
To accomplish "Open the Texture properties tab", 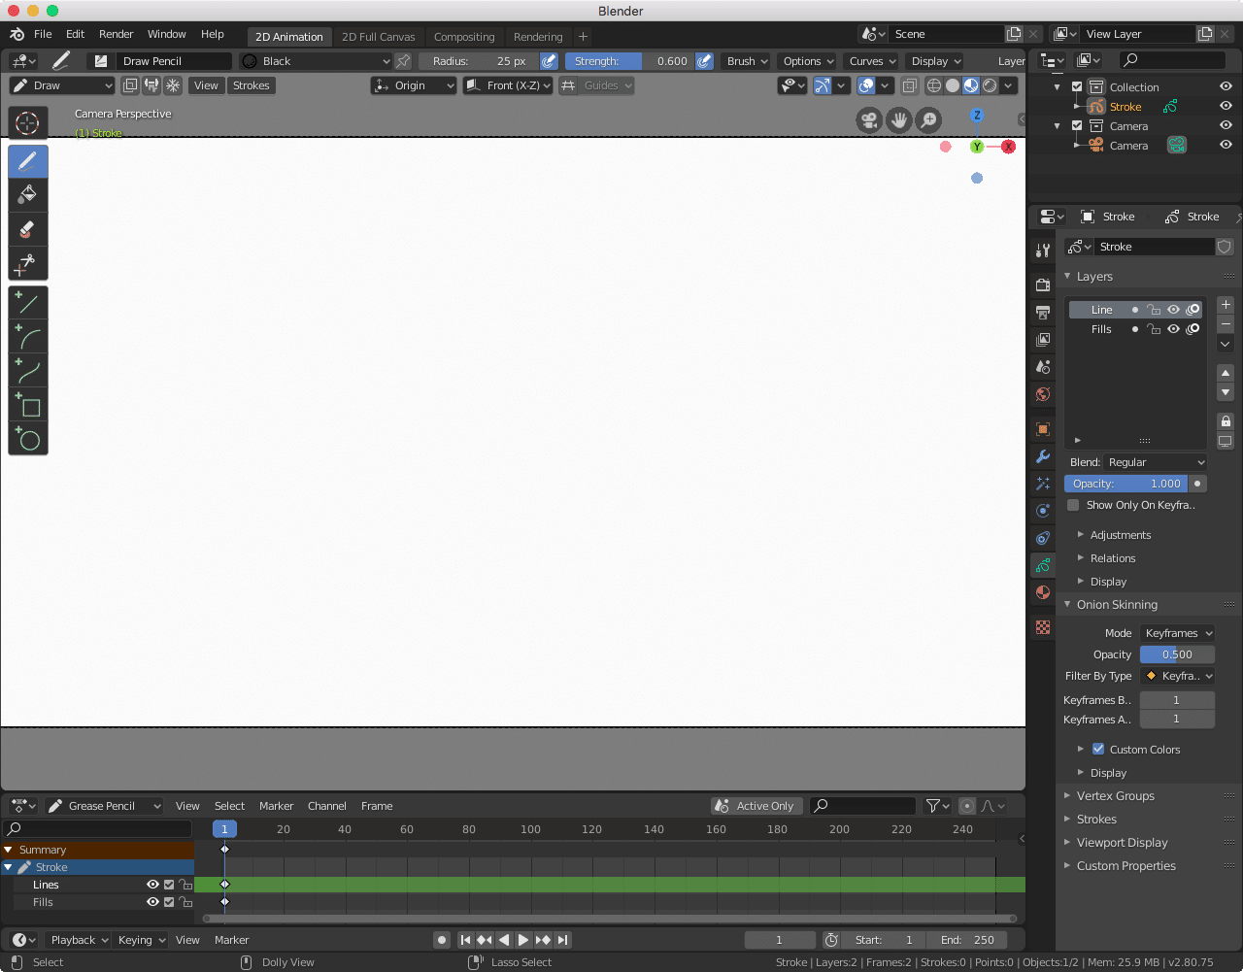I will (x=1043, y=627).
